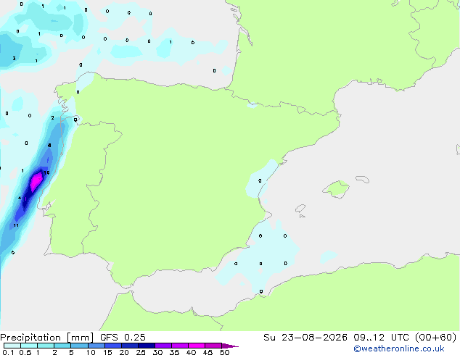Select the purple legend swatch between 30 and 35
460x355 pixels.
pyautogui.click(x=163, y=346)
